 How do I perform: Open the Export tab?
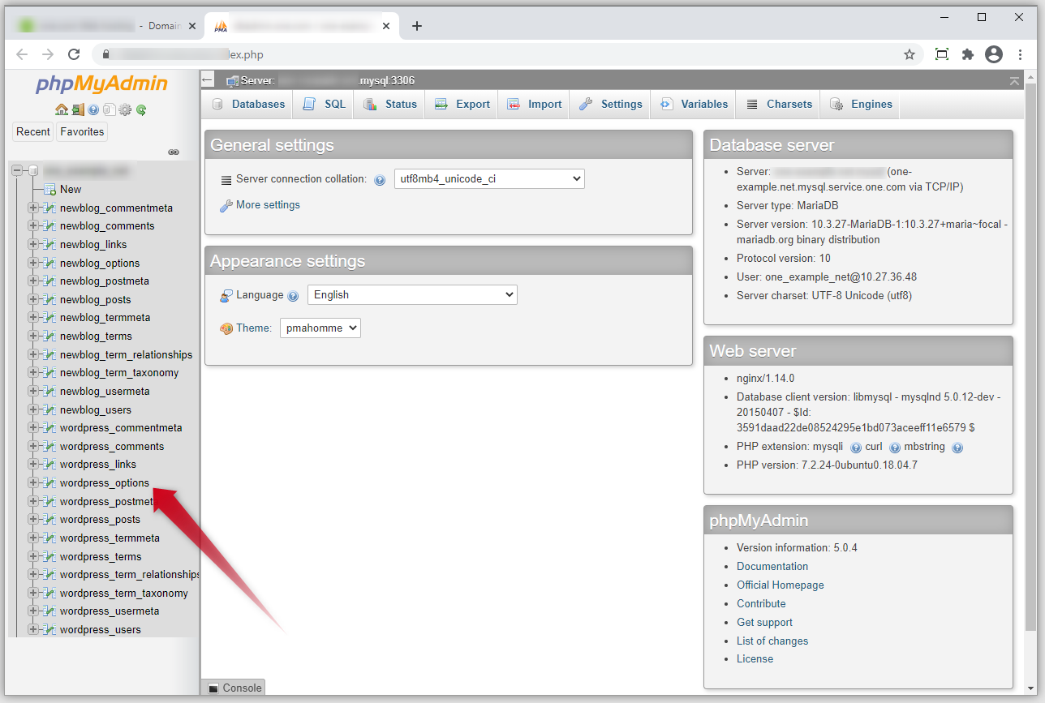pos(462,105)
